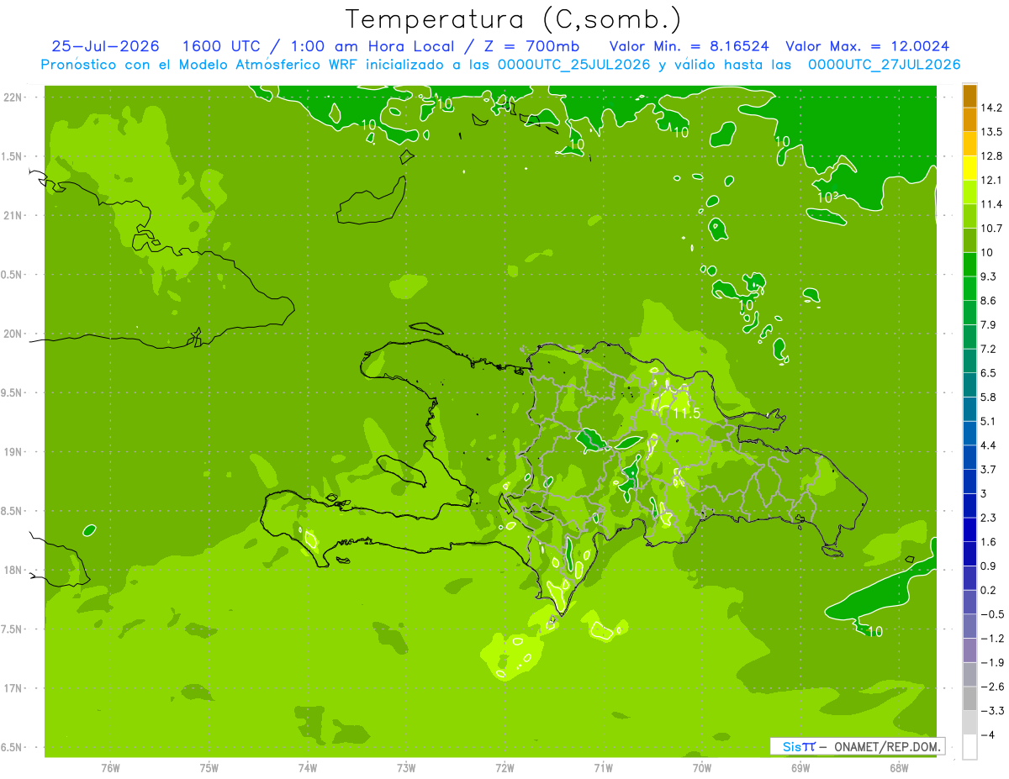This screenshot has width=1009, height=779.
Task: Pick the purple swatch between -1.9 and -1.2
Action: click(969, 650)
